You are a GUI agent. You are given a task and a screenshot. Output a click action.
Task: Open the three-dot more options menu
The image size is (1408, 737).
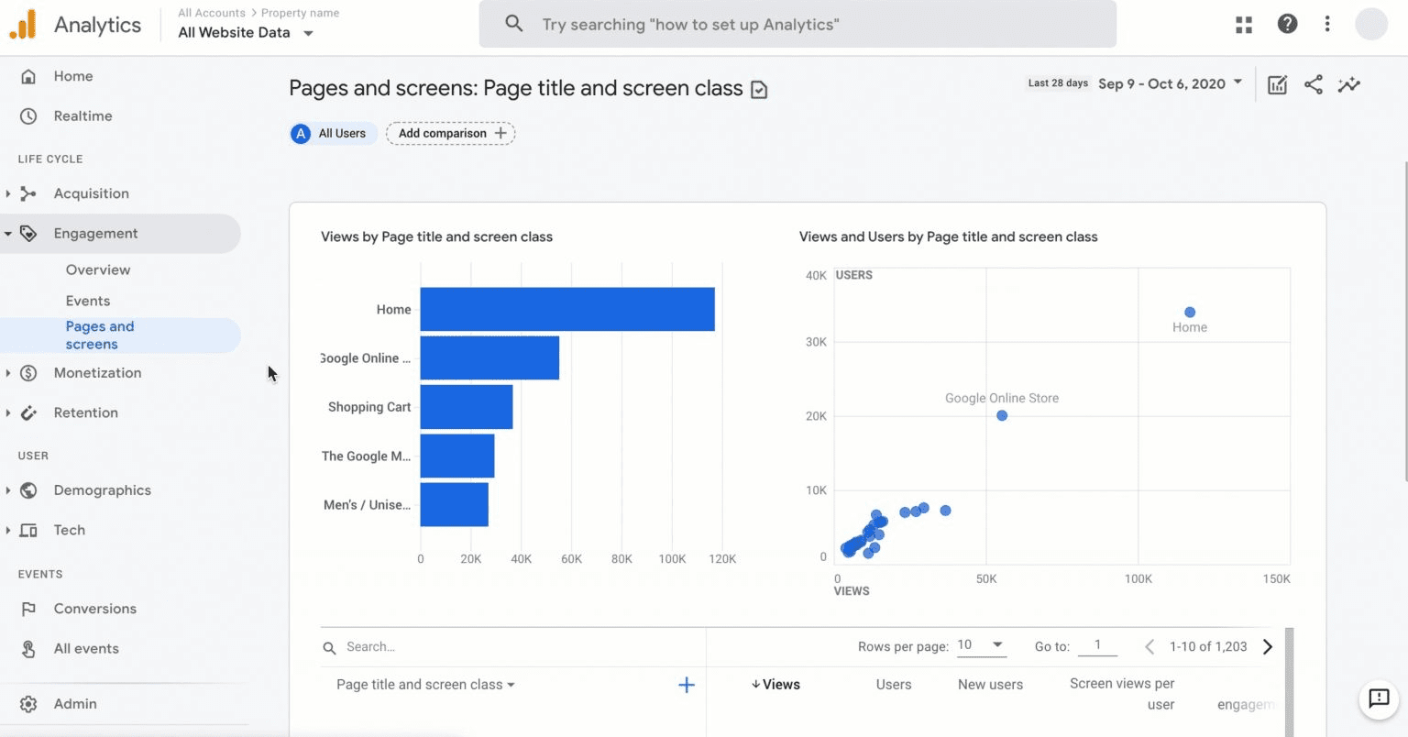click(x=1326, y=25)
